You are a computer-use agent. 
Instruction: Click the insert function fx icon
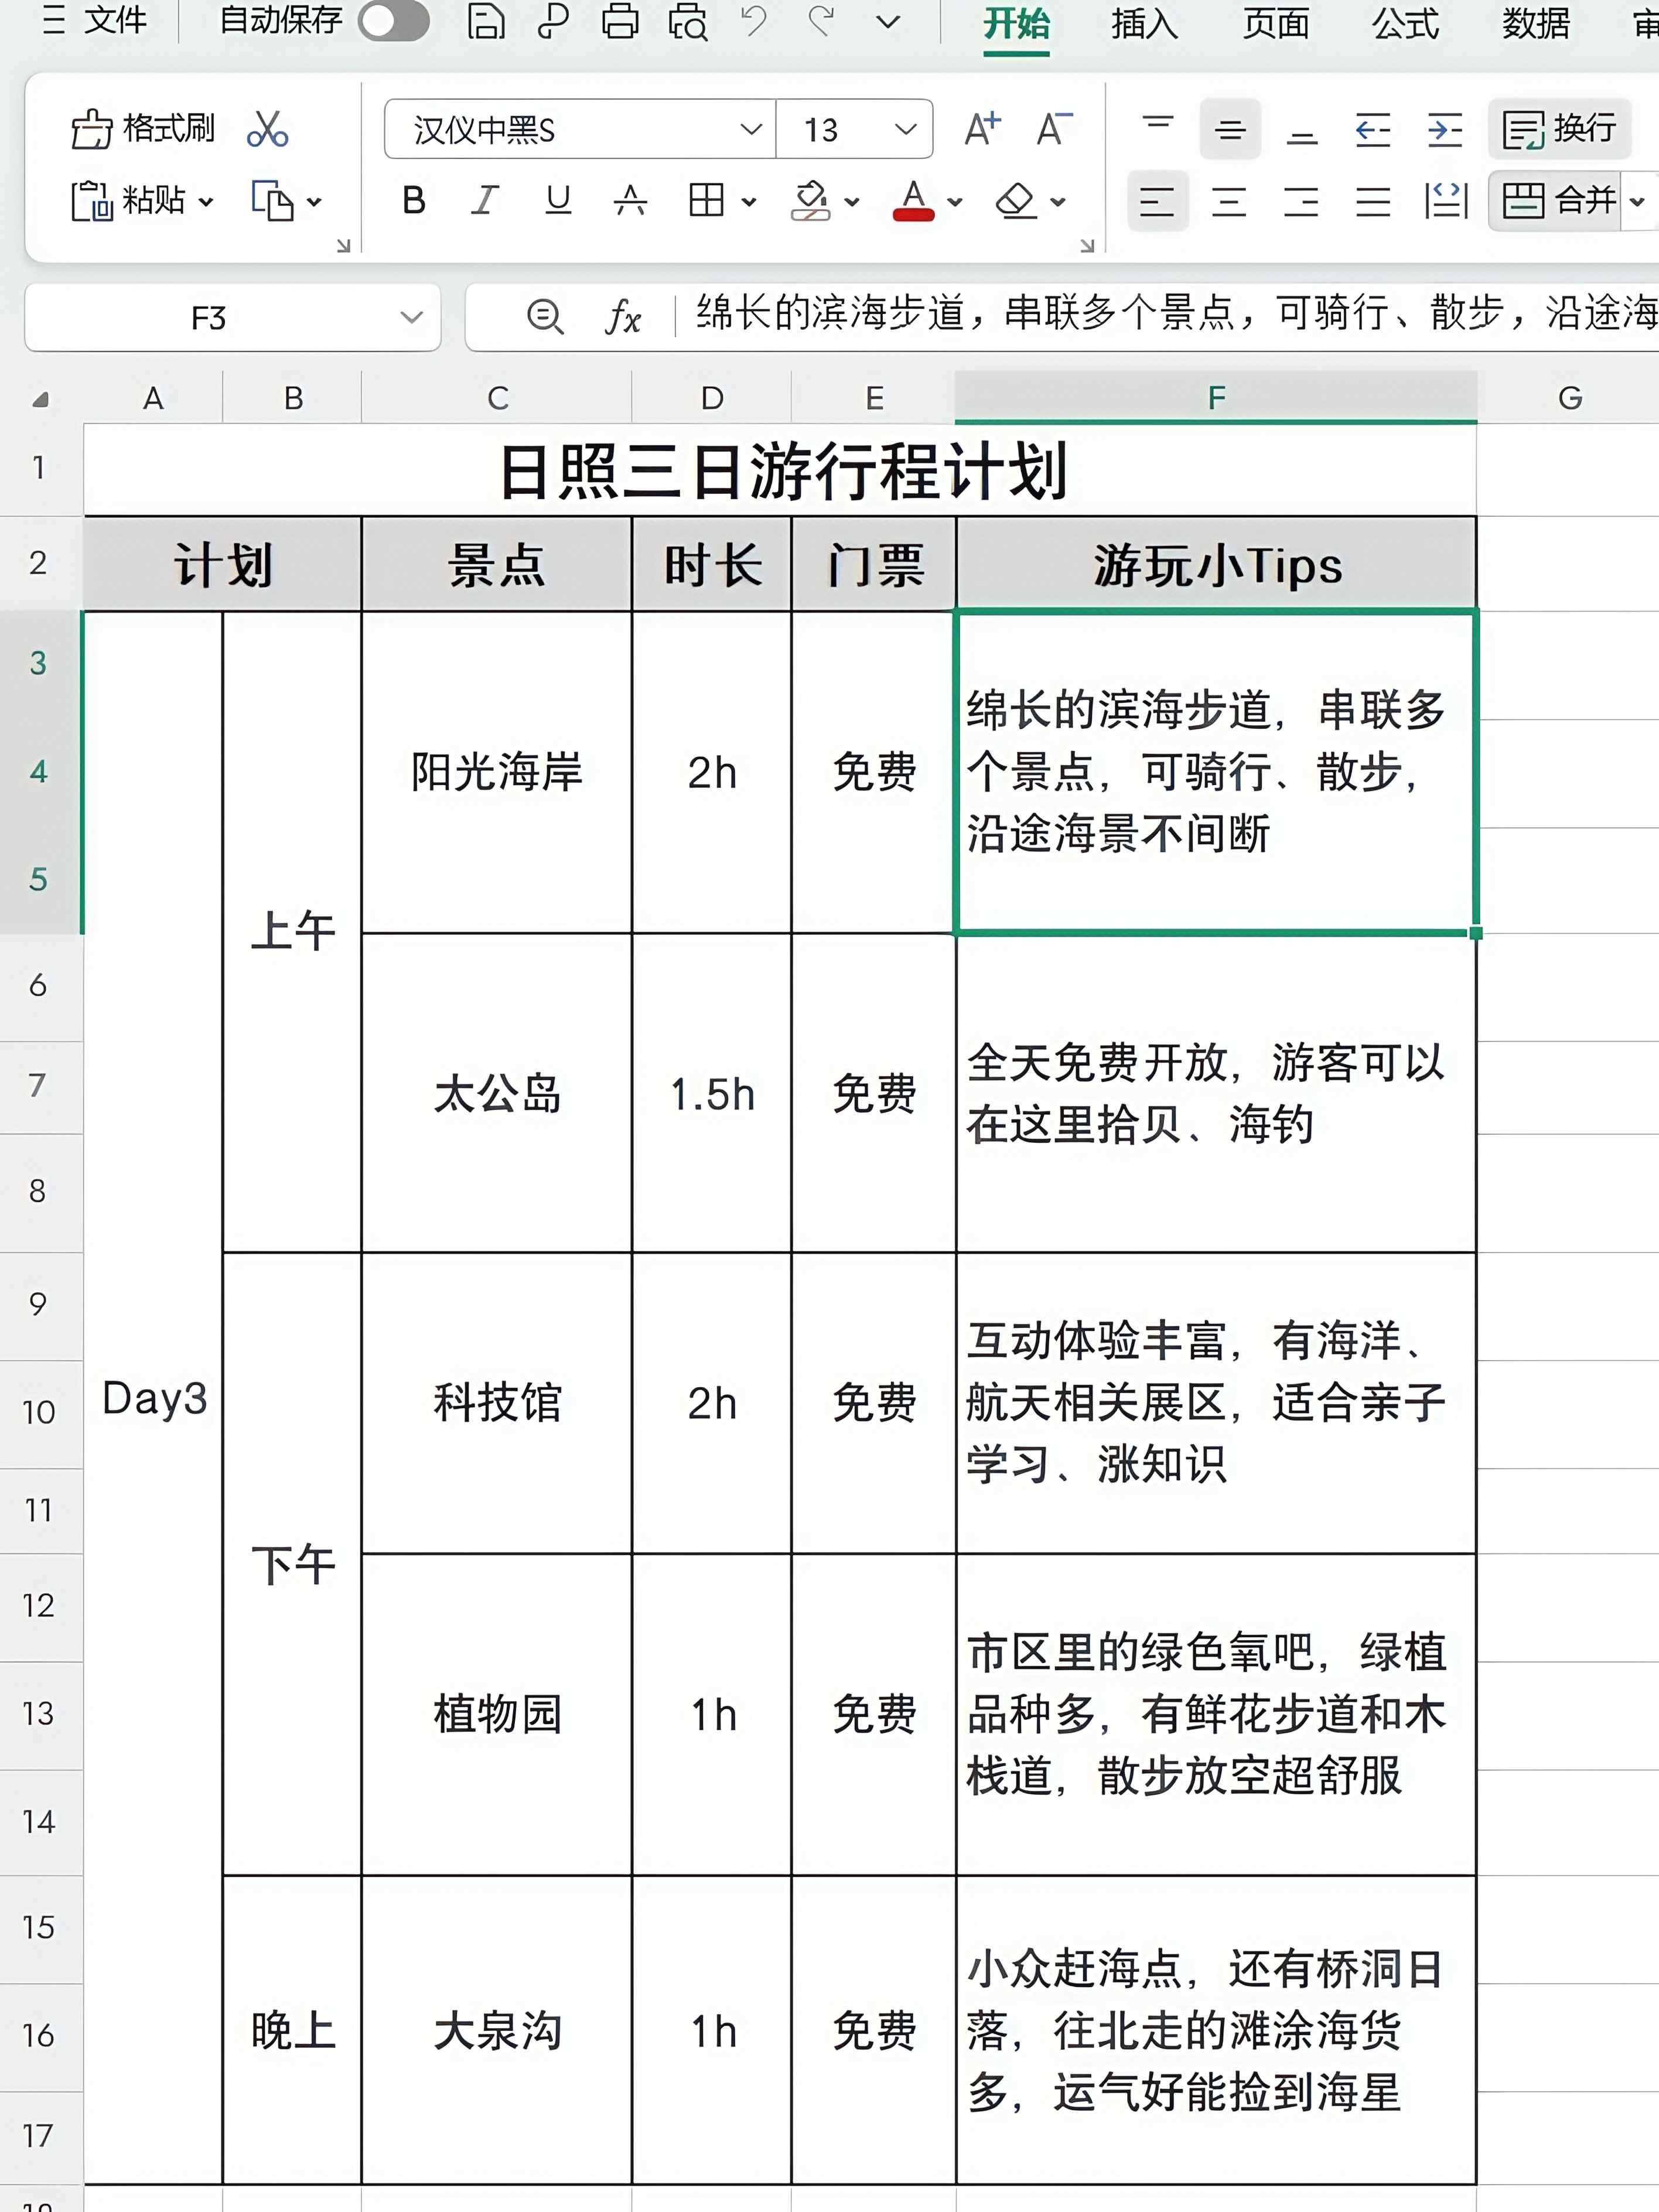pos(623,318)
